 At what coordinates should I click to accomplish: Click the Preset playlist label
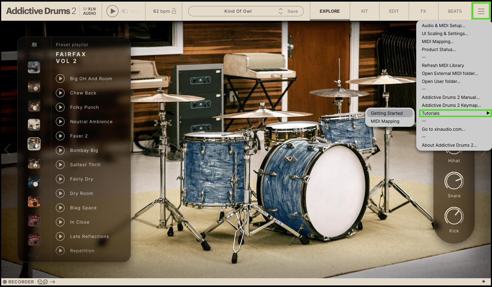coord(72,45)
